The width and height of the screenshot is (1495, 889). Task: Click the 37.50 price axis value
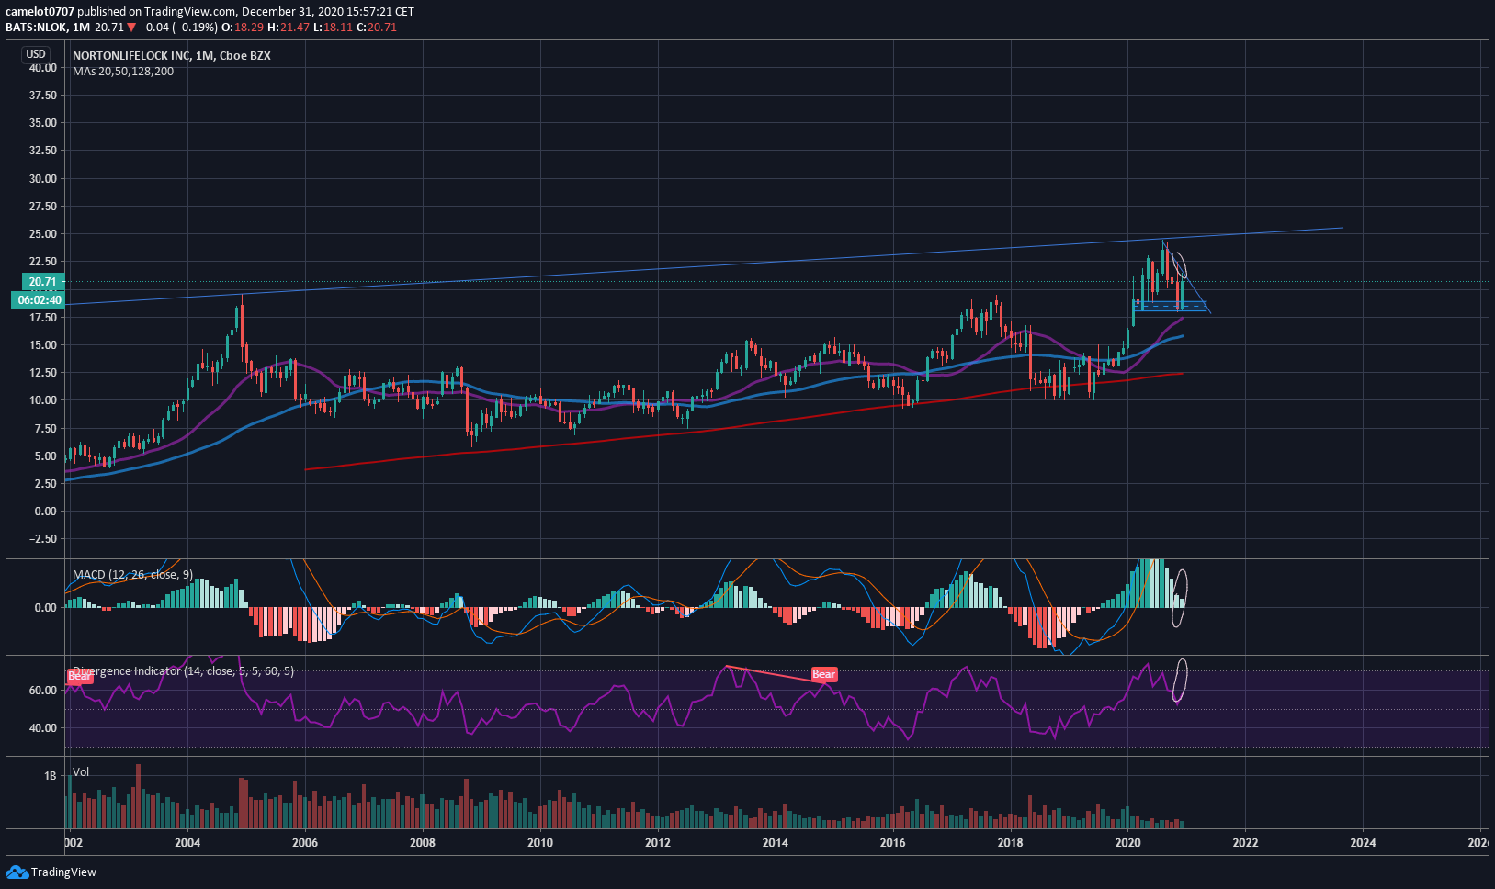42,96
